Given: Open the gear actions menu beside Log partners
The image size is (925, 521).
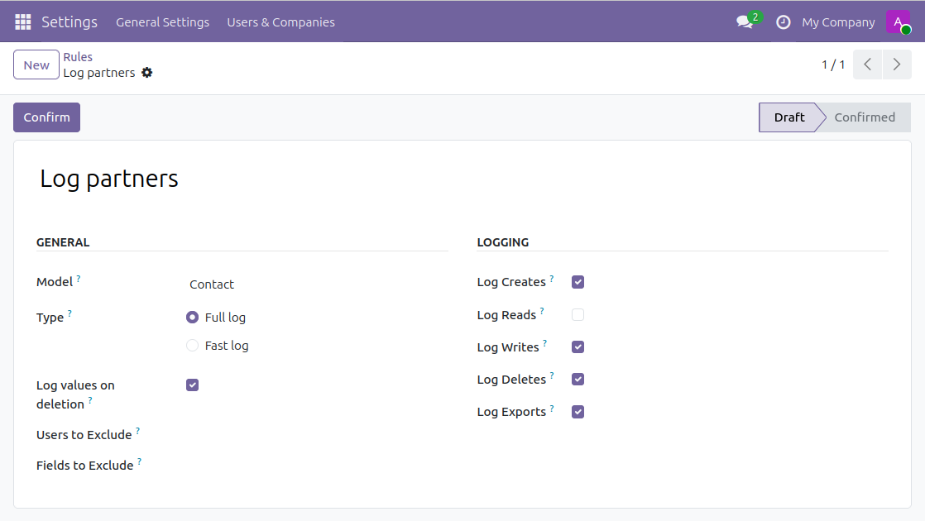Looking at the screenshot, I should 147,73.
